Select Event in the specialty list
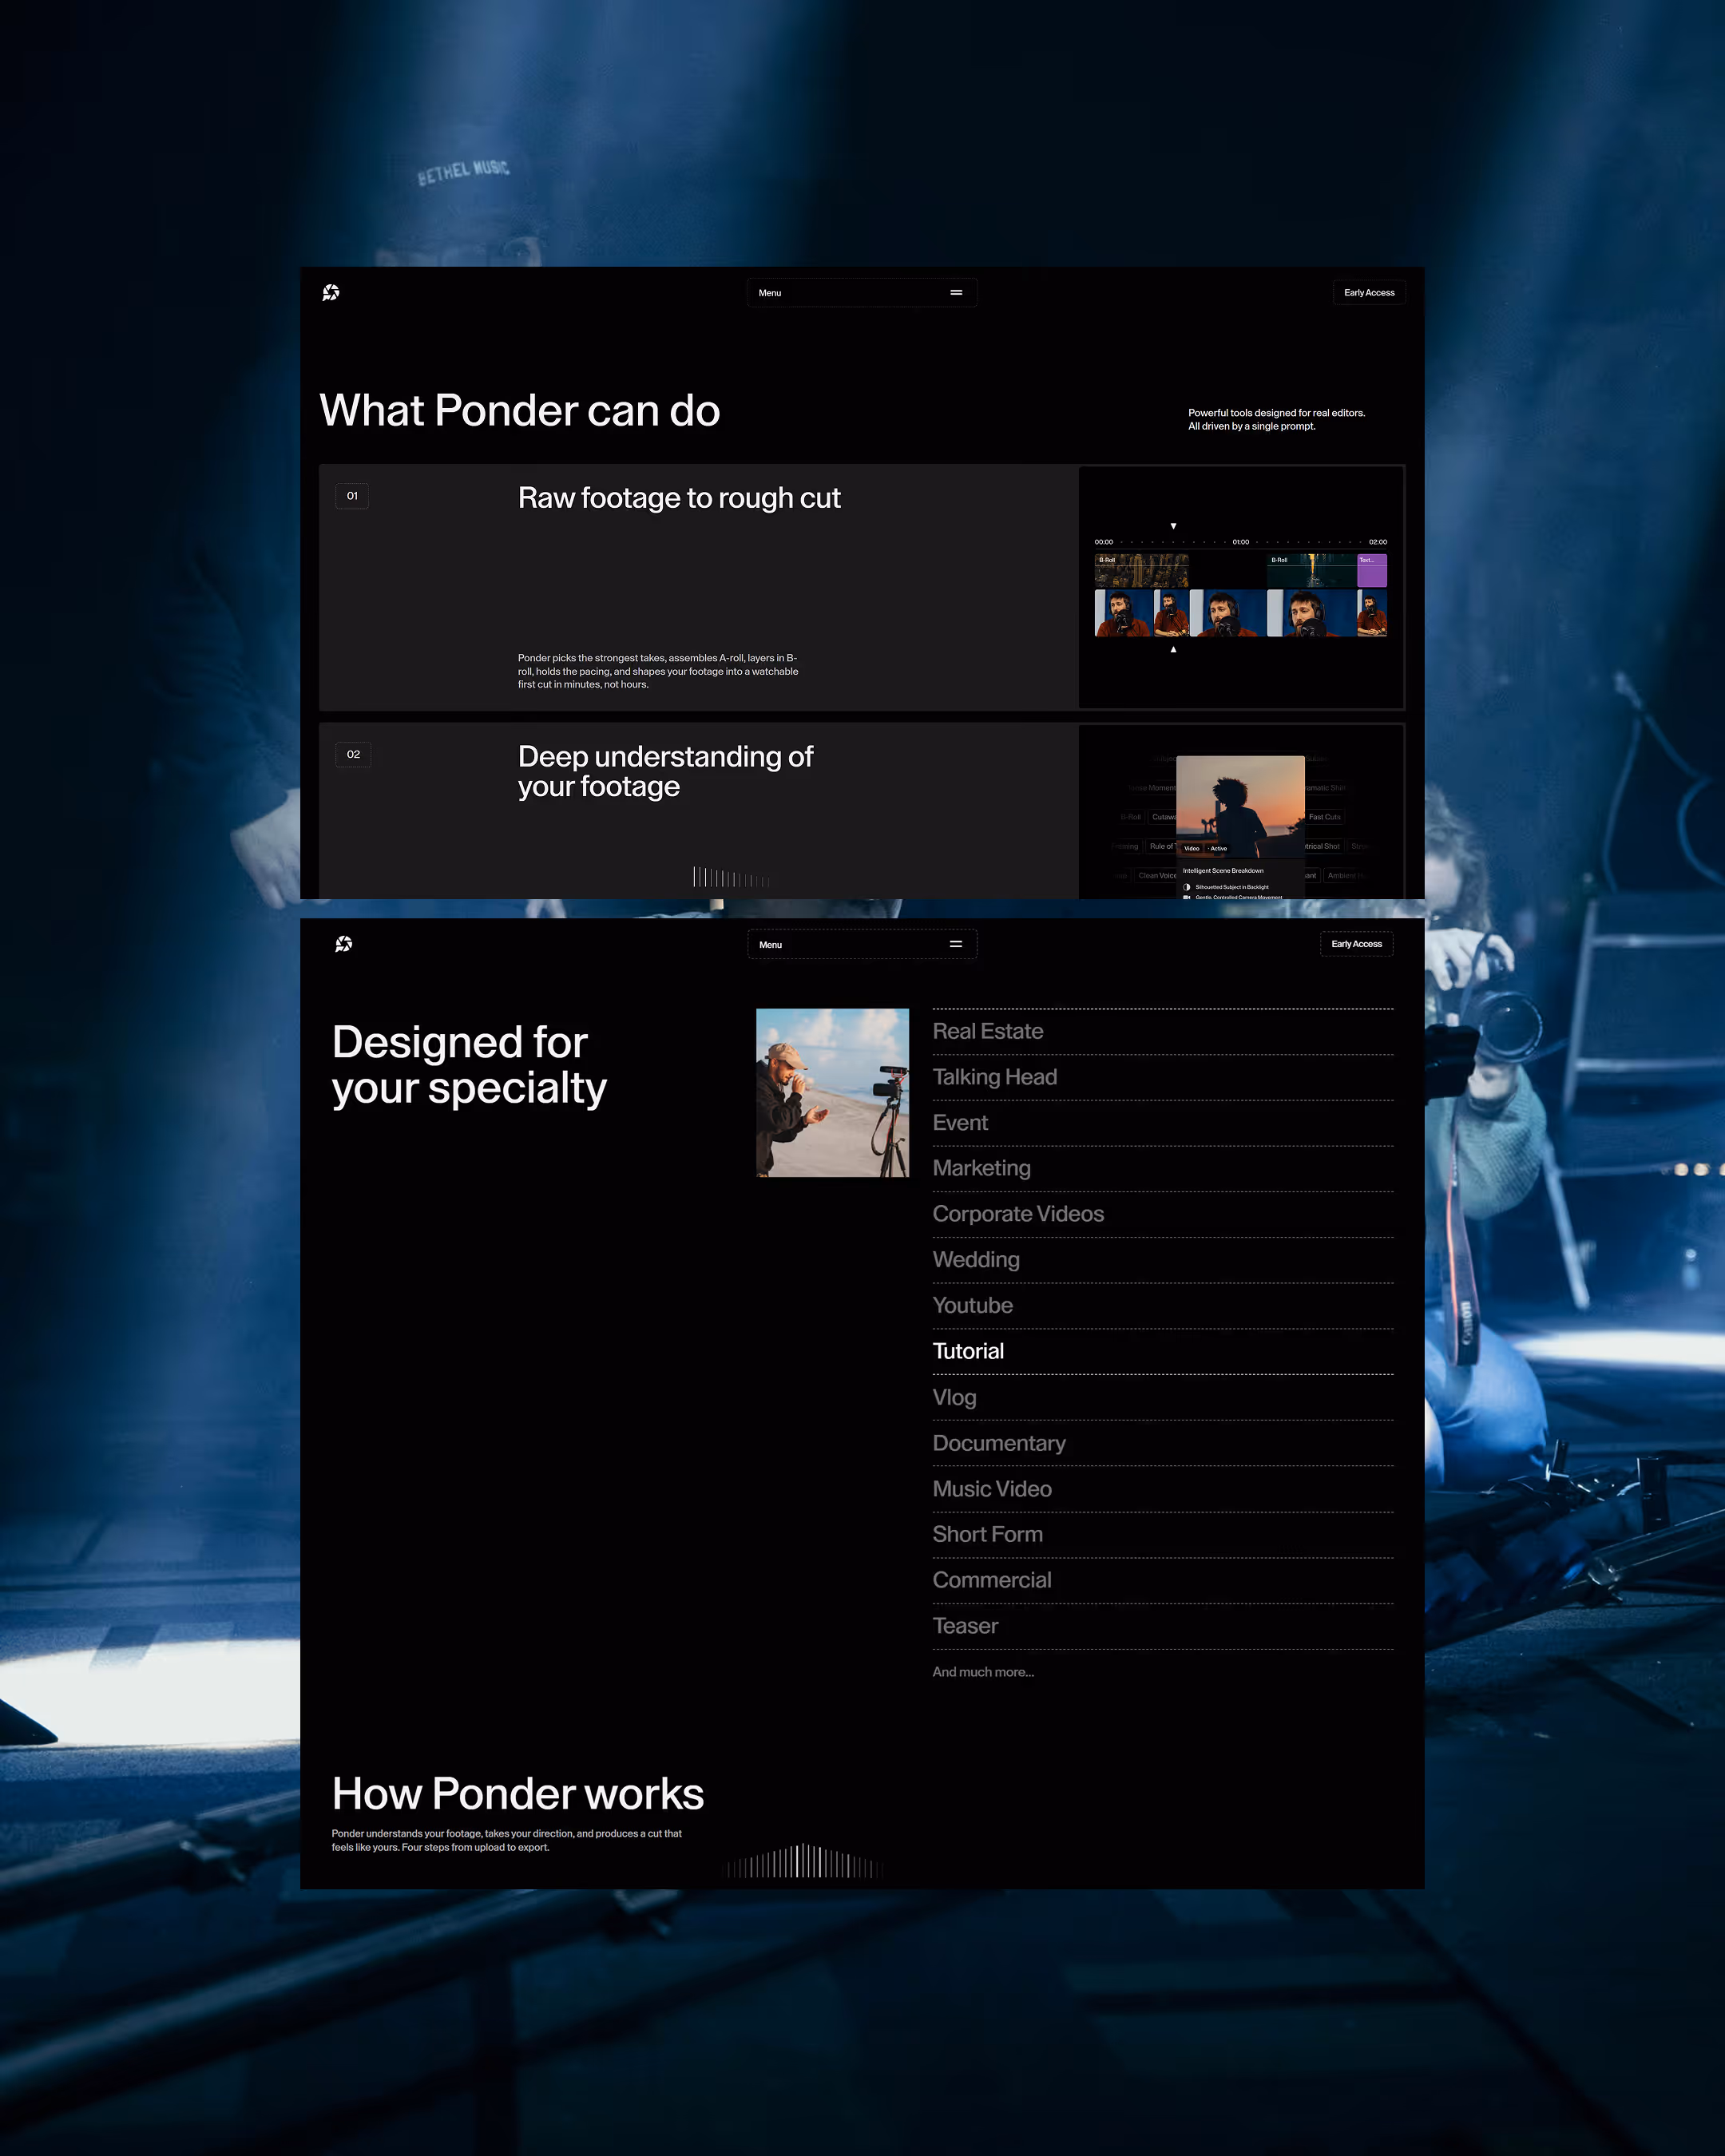The width and height of the screenshot is (1725, 2156). click(x=960, y=1123)
